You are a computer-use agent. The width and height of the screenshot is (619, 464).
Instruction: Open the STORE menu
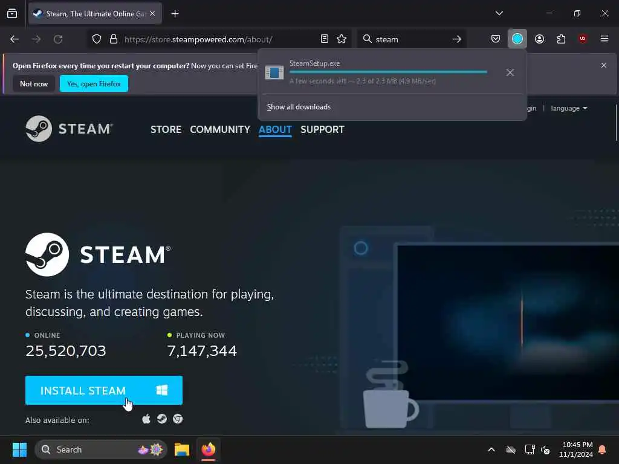tap(166, 129)
